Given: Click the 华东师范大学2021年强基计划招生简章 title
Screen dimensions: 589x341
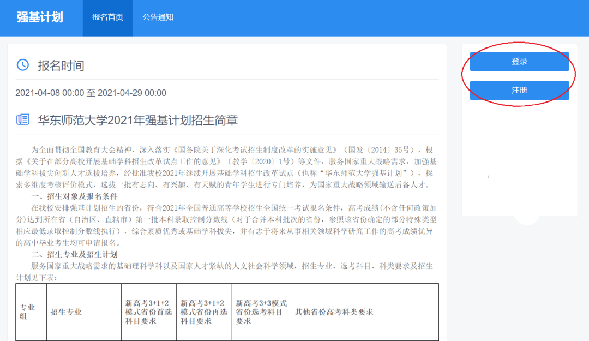Looking at the screenshot, I should [x=137, y=121].
